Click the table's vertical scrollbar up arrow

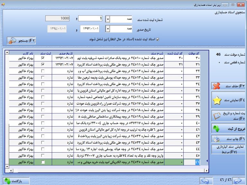point(7,53)
